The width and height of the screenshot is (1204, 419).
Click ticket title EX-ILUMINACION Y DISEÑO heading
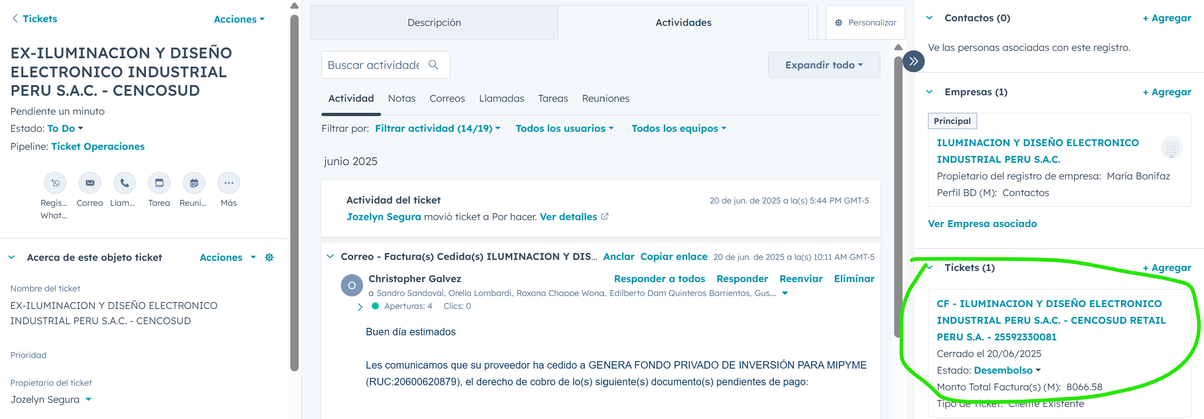121,72
